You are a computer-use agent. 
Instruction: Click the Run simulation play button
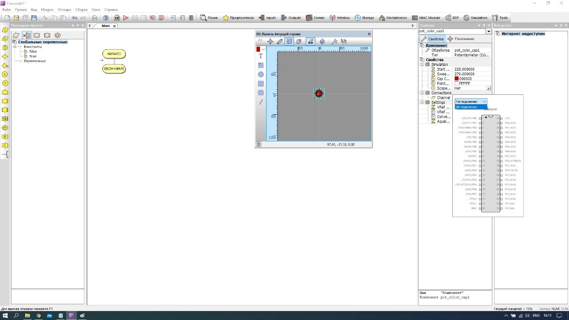pyautogui.click(x=126, y=18)
